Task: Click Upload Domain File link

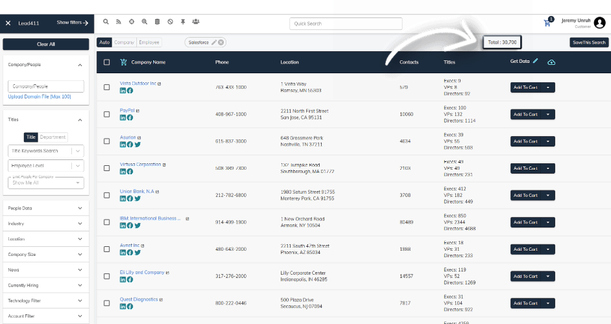Action: coord(40,97)
